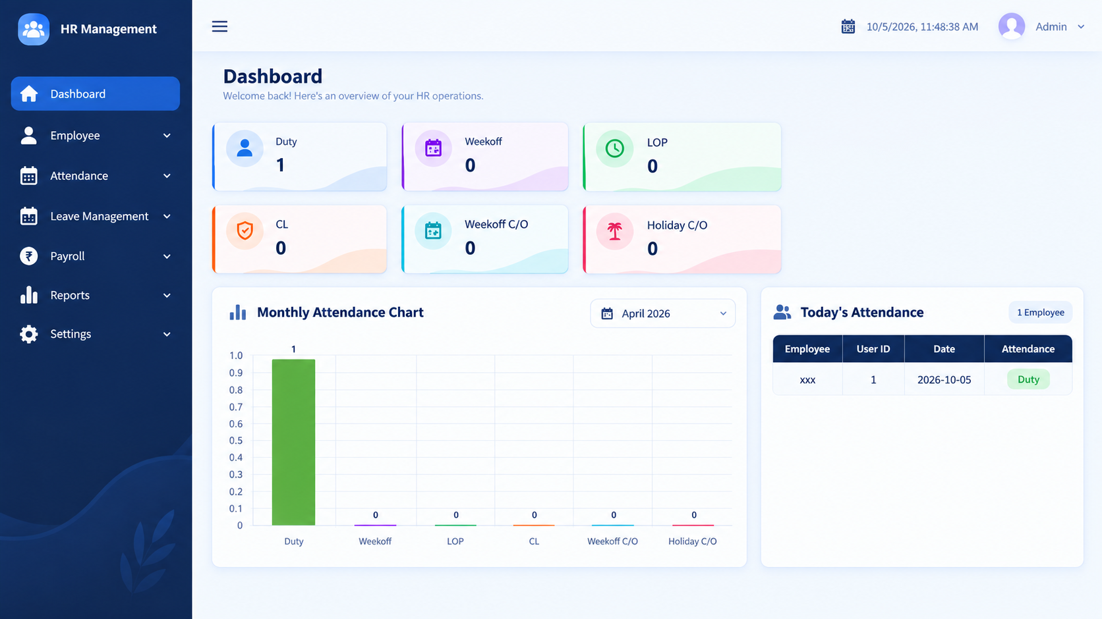
Task: Click the Employee column header
Action: pyautogui.click(x=807, y=349)
